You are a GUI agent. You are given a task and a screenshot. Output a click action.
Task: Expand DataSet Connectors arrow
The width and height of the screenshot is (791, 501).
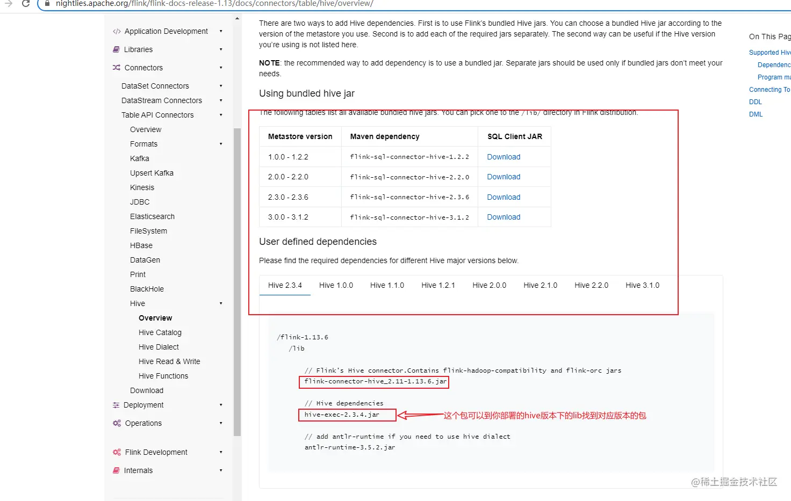coord(221,86)
